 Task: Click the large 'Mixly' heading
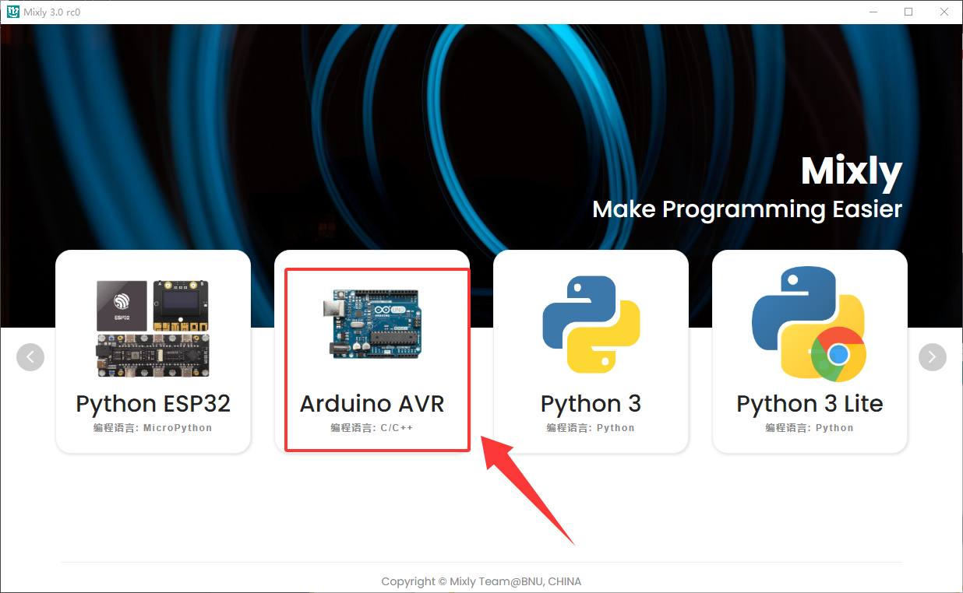851,171
